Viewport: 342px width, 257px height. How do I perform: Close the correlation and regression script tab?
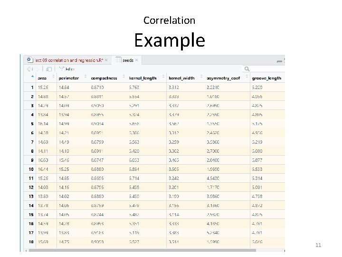106,60
